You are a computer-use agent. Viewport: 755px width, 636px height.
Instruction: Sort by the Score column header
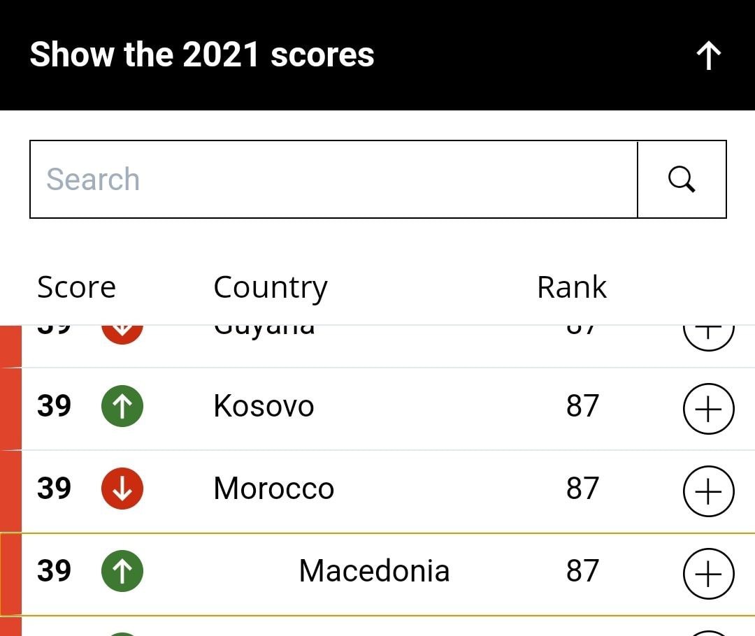[77, 287]
